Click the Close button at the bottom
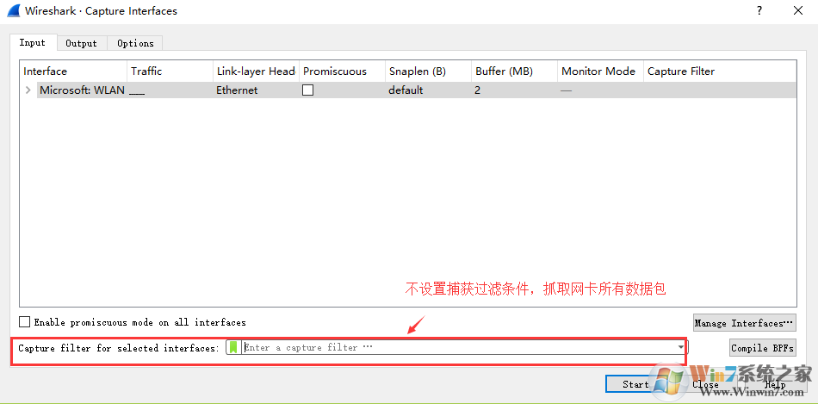The image size is (818, 404). point(705,384)
